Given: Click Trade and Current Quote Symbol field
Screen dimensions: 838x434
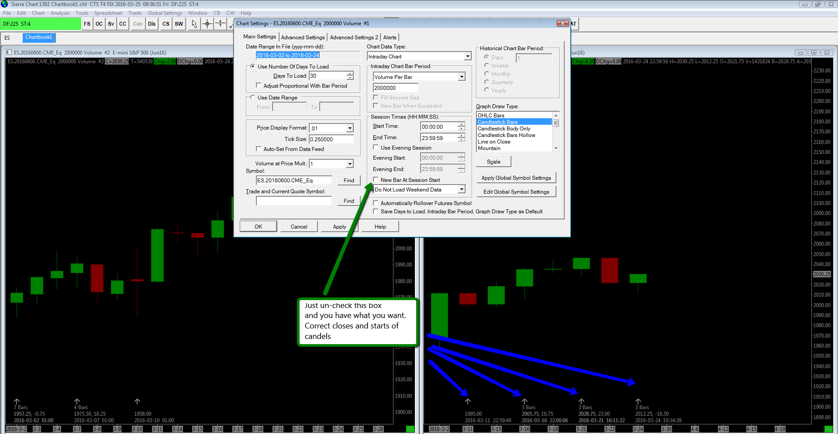Looking at the screenshot, I should (294, 201).
